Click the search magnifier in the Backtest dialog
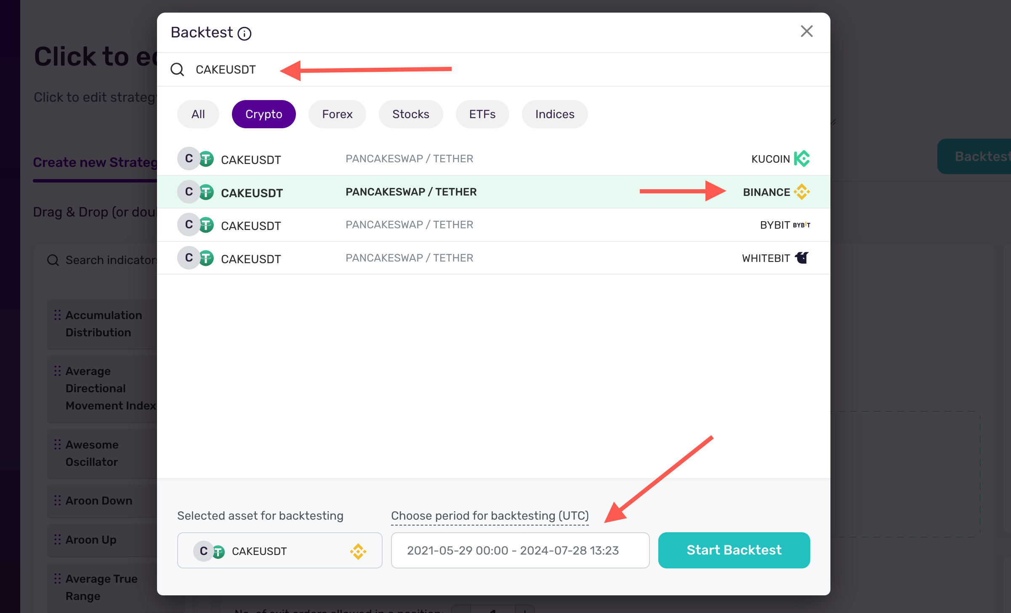 click(177, 69)
